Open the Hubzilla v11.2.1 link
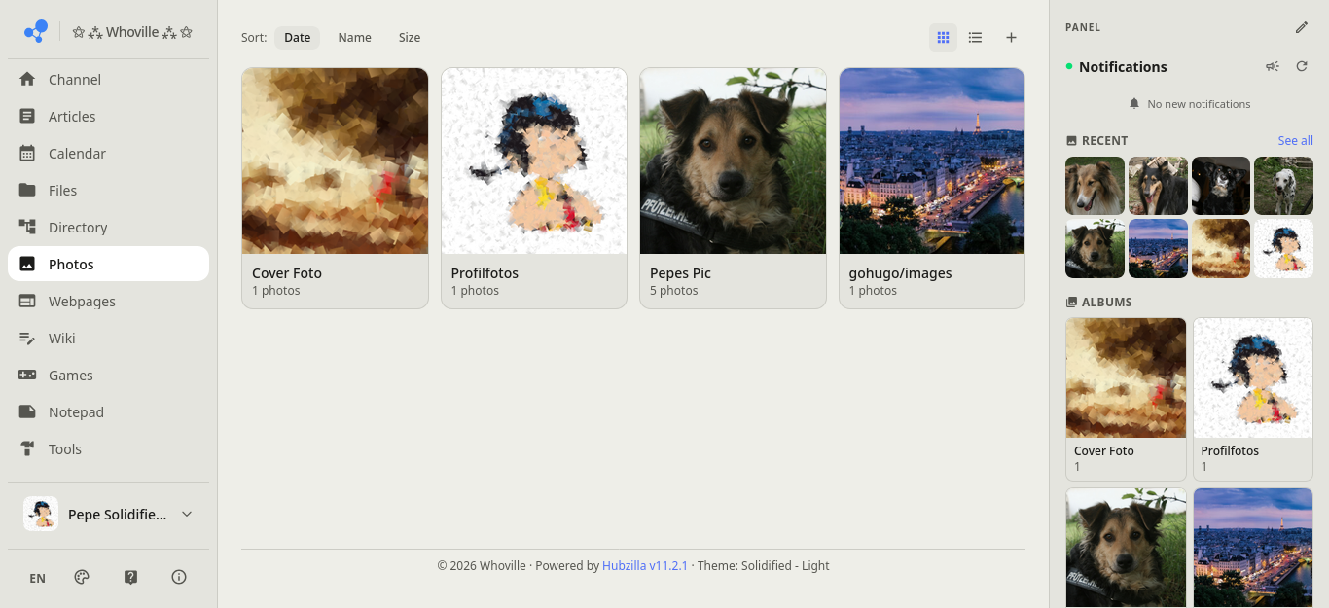Screen dimensions: 1329x608 645,566
